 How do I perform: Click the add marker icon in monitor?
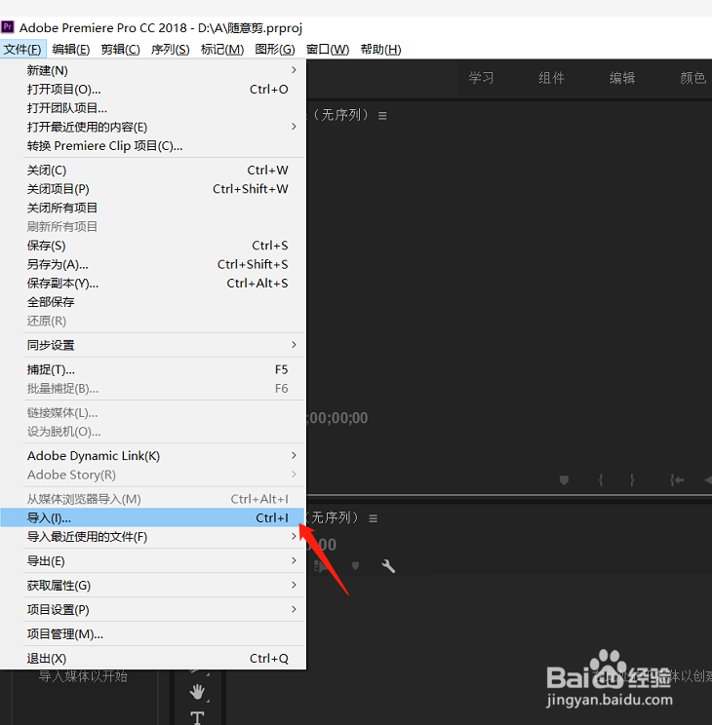(564, 480)
